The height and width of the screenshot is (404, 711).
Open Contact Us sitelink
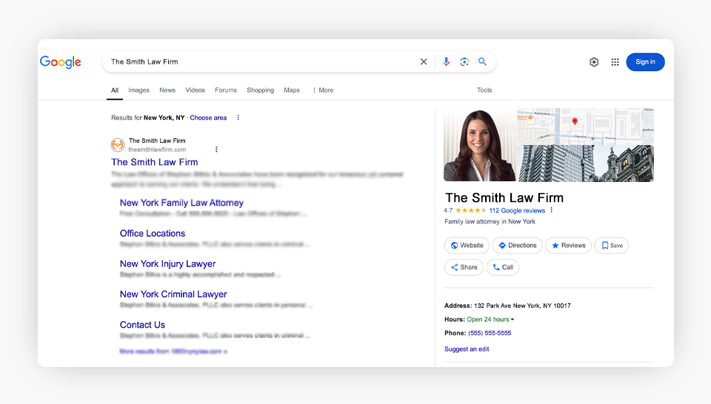click(142, 325)
